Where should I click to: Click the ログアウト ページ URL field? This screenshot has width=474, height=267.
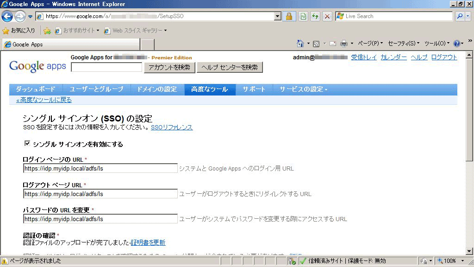100,194
